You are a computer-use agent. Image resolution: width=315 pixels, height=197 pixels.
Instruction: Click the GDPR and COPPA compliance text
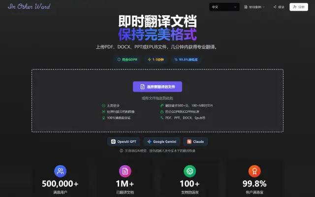pos(182,112)
